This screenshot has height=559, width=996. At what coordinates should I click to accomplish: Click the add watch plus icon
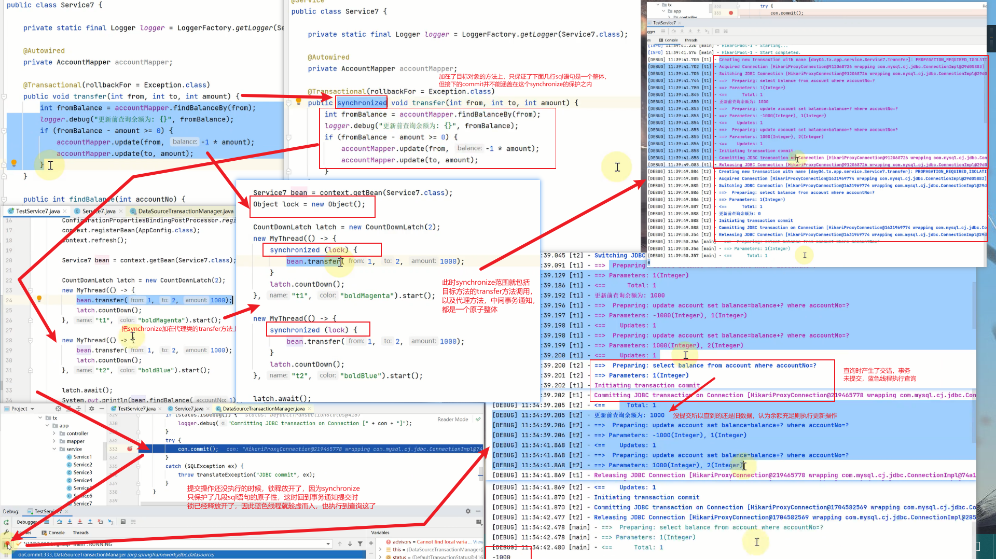click(371, 543)
